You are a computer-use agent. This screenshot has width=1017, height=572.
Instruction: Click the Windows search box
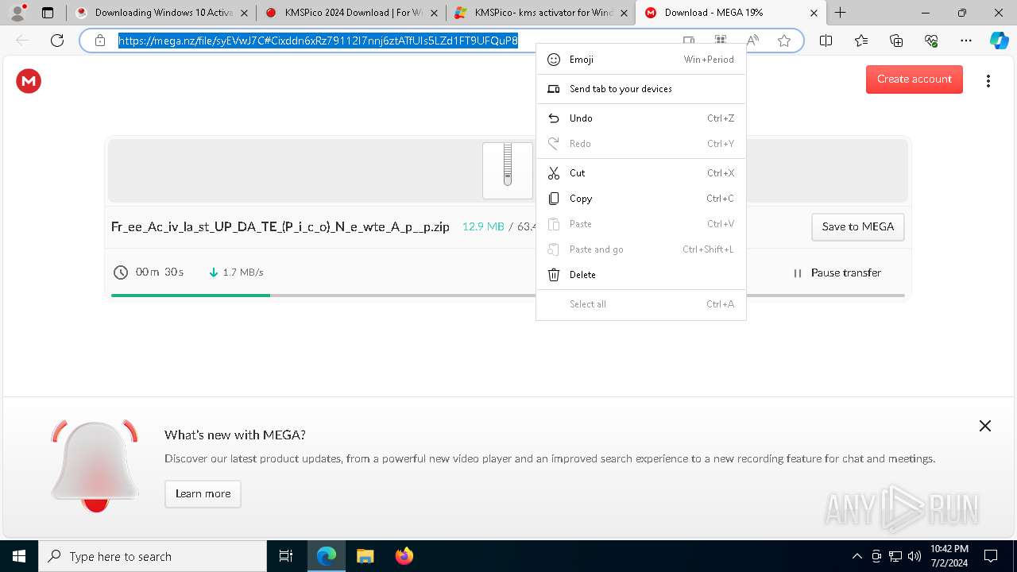pyautogui.click(x=153, y=556)
